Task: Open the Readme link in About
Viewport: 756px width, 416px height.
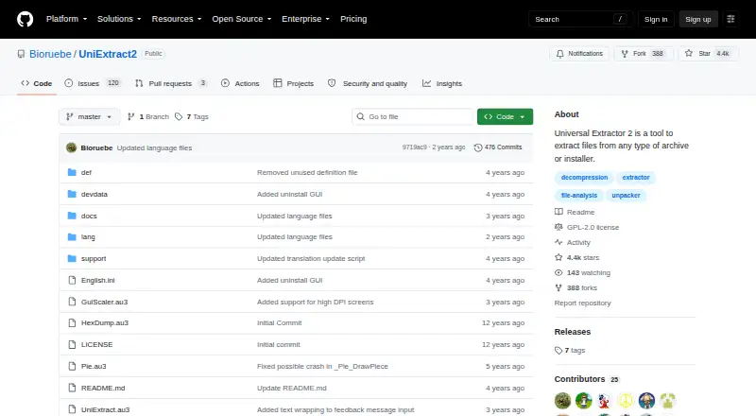Action: 575,213
